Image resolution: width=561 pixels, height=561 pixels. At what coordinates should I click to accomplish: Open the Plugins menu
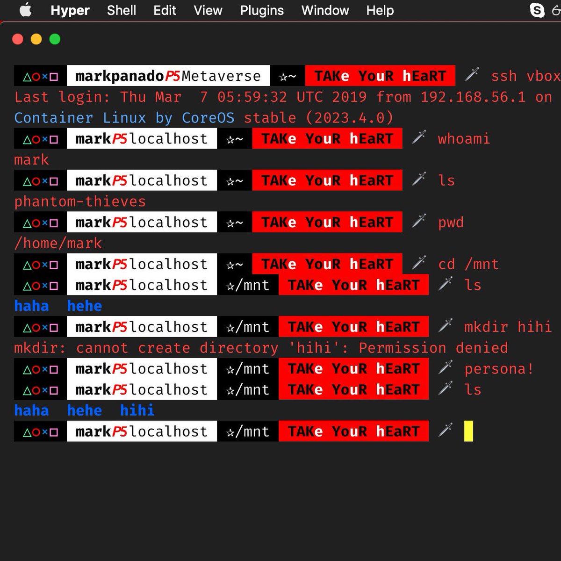(x=261, y=10)
